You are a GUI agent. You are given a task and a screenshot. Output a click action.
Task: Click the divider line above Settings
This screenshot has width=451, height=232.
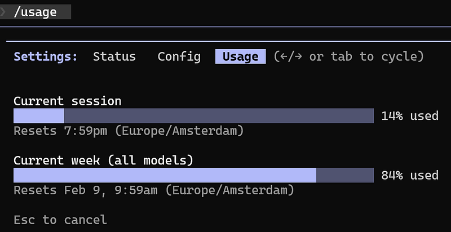tap(225, 41)
